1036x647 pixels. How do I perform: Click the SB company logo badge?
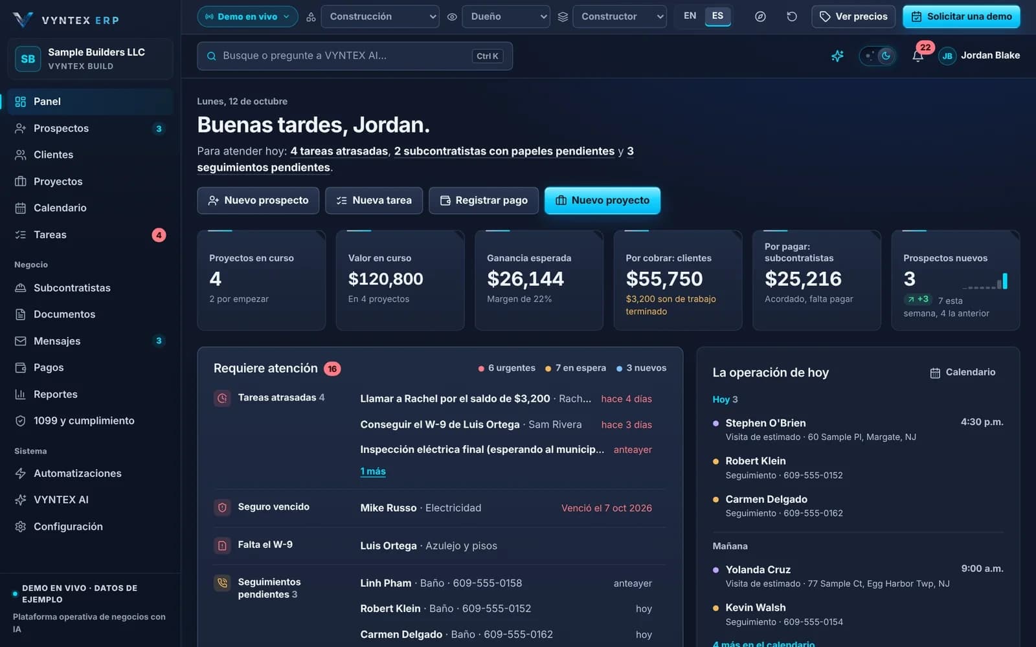click(x=28, y=59)
